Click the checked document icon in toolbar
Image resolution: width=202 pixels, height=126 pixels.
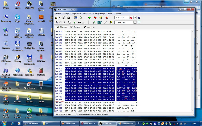pyautogui.click(x=81, y=18)
